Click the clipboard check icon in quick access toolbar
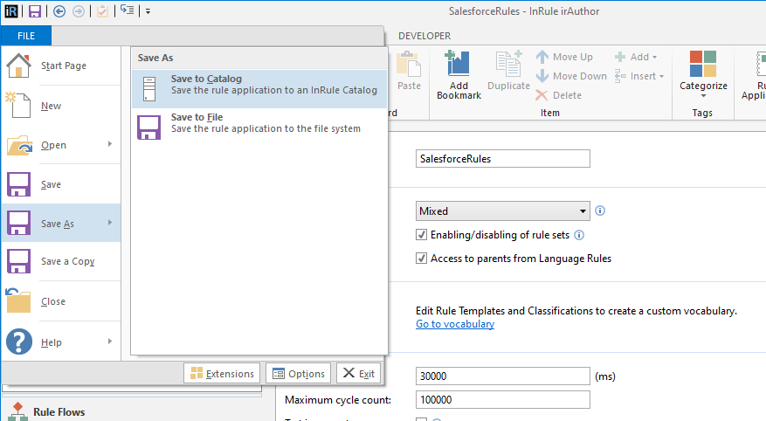 (x=102, y=10)
